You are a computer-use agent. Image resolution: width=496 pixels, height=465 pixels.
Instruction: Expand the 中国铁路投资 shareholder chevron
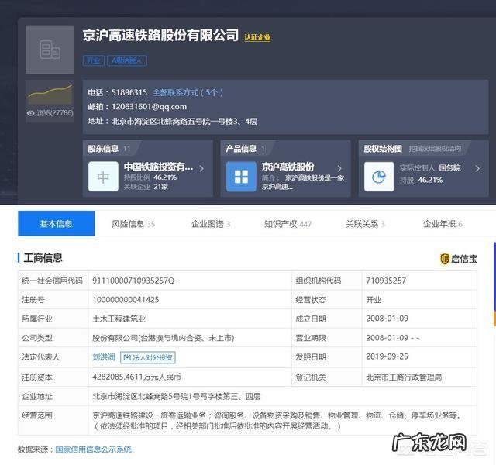(201, 169)
